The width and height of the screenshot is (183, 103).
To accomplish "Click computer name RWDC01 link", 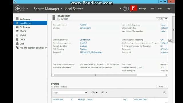I will [83, 25].
